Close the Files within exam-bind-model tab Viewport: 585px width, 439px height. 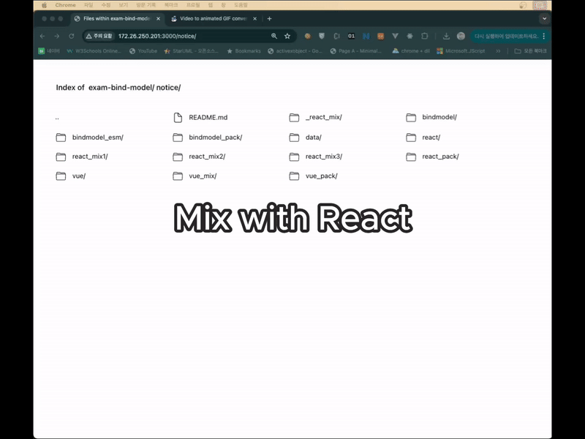(158, 18)
